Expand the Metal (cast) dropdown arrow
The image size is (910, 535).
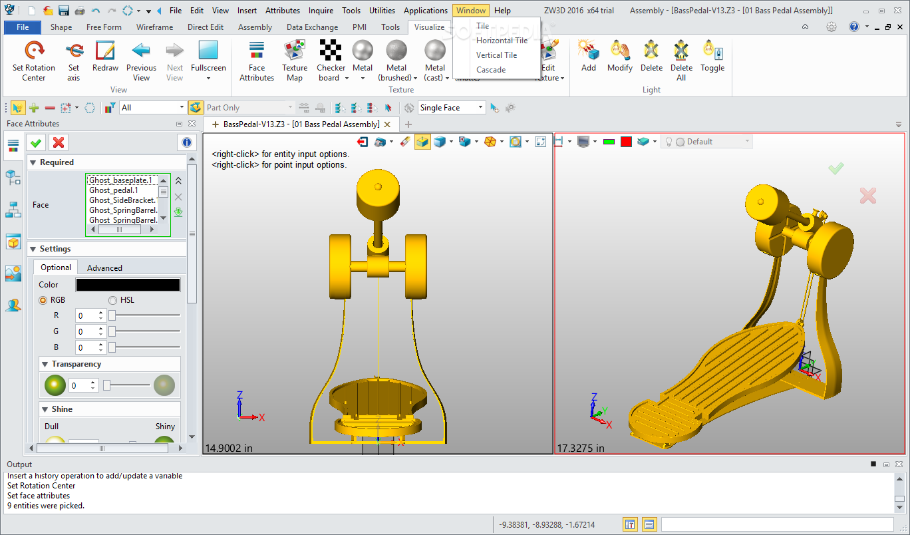pyautogui.click(x=448, y=78)
